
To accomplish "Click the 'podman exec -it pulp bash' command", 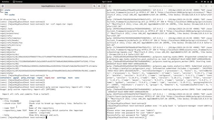I will pyautogui.click(x=159, y=107).
